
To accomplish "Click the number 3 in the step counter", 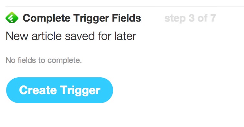I will coord(192,18).
